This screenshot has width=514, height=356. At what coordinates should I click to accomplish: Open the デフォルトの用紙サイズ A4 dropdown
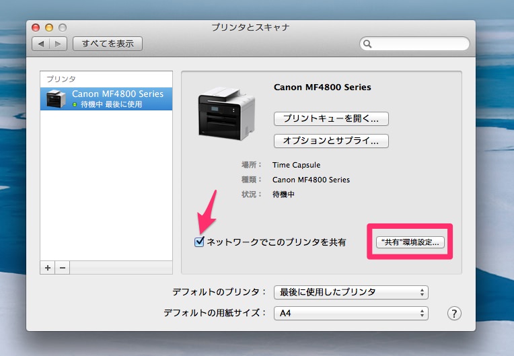351,314
